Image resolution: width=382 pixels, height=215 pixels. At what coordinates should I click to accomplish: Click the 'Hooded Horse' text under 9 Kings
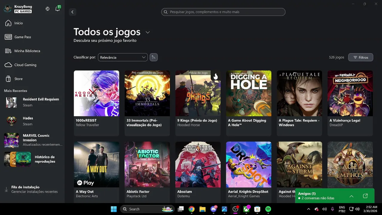point(189,125)
